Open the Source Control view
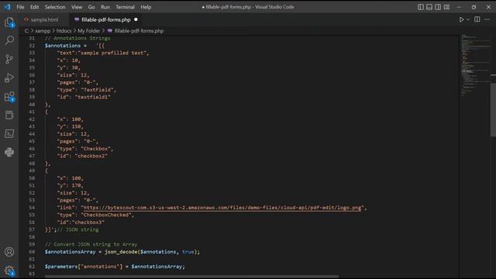 click(9, 59)
